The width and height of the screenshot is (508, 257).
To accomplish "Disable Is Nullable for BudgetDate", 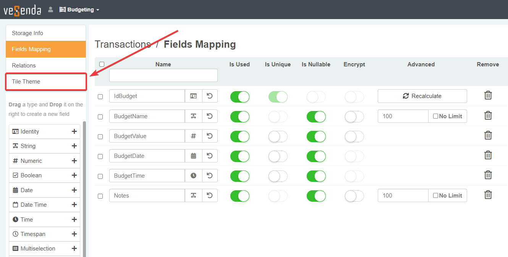I will point(316,156).
